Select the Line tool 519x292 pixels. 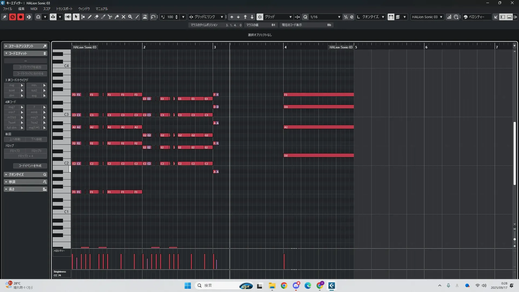[x=137, y=17]
